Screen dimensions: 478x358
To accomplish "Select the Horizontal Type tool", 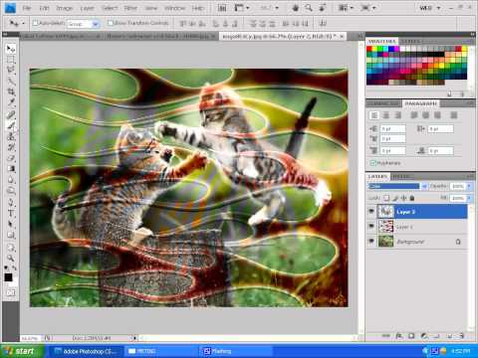I will [x=11, y=213].
